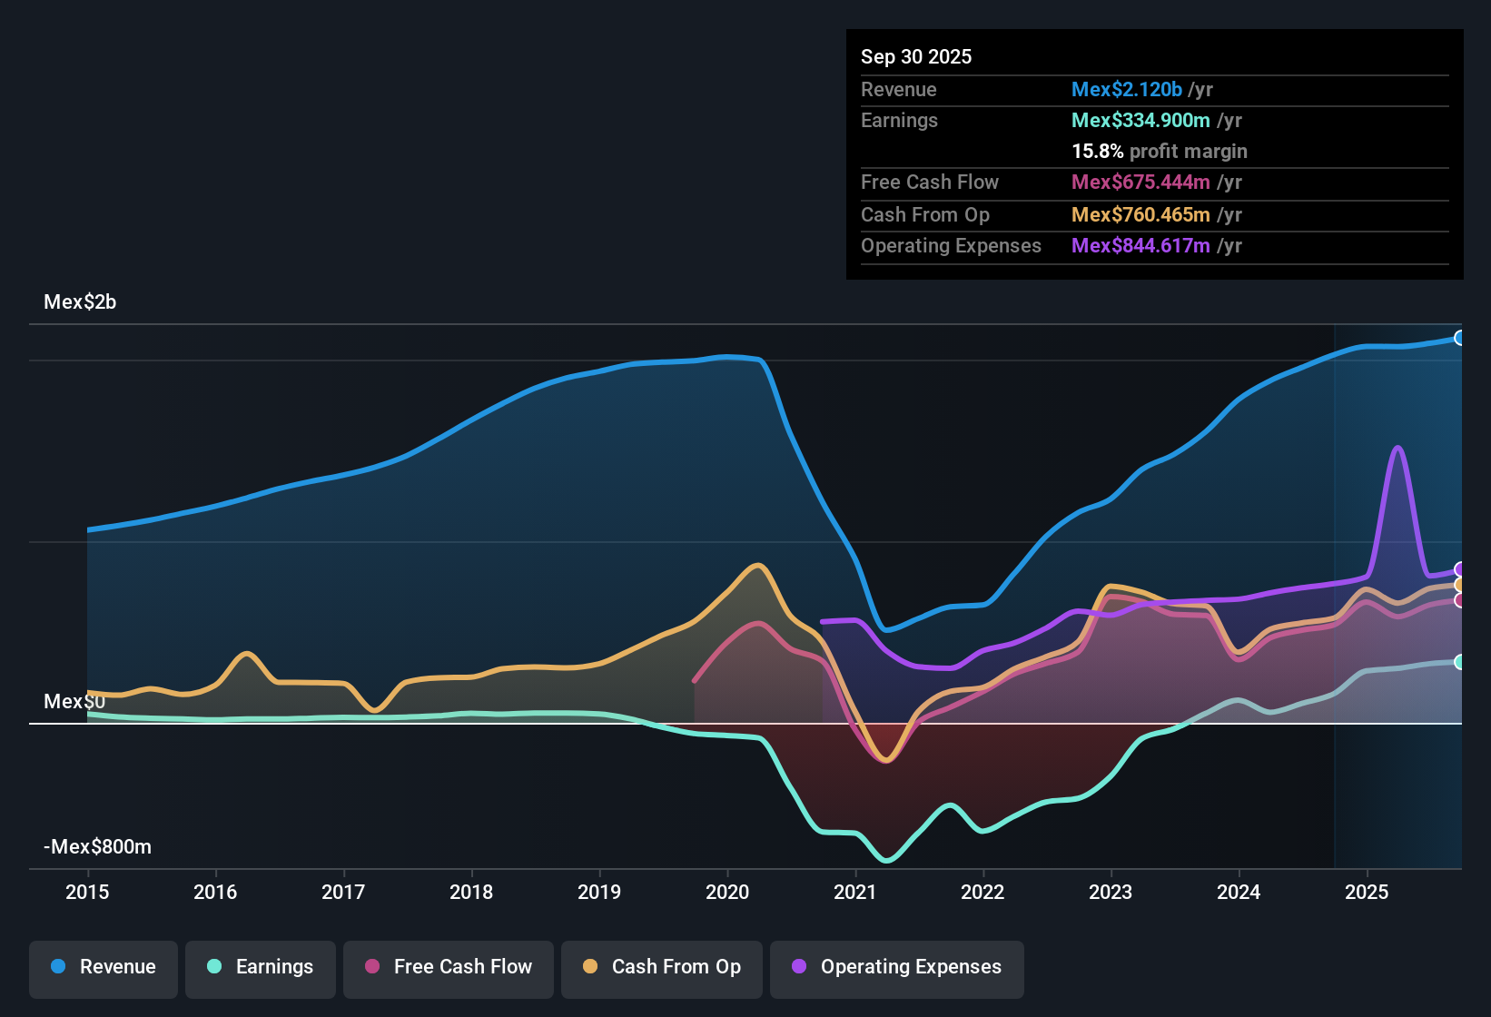
Task: Click the Revenue endpoint marker on the chart
Action: pos(1460,337)
